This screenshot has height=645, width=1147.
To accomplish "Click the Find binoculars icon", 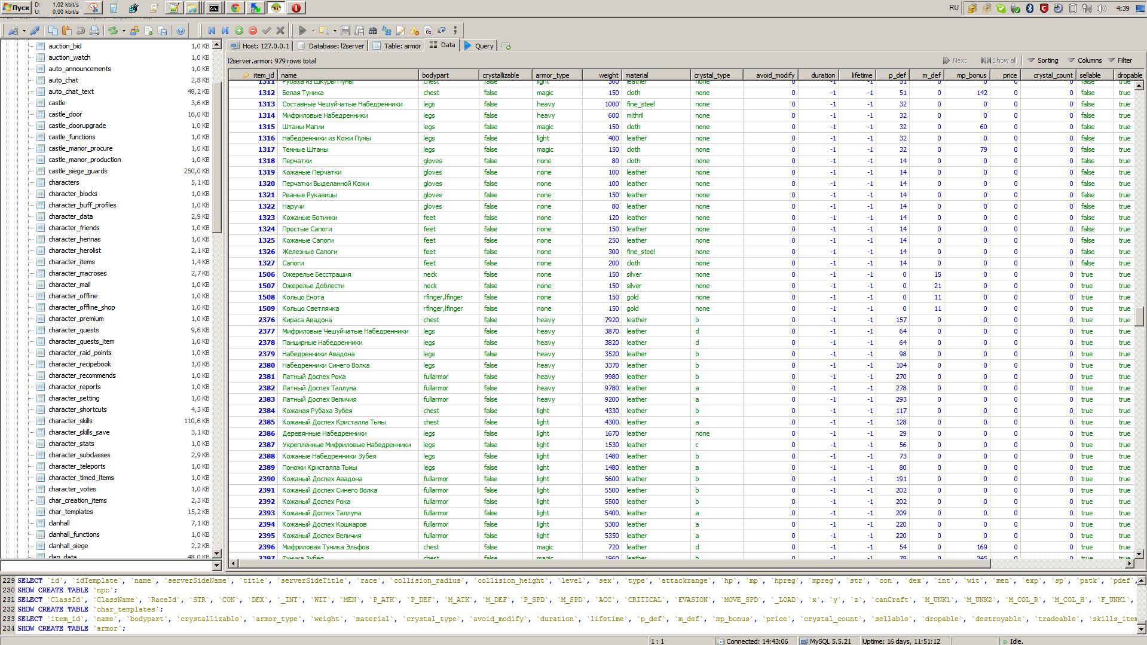I will [x=373, y=30].
